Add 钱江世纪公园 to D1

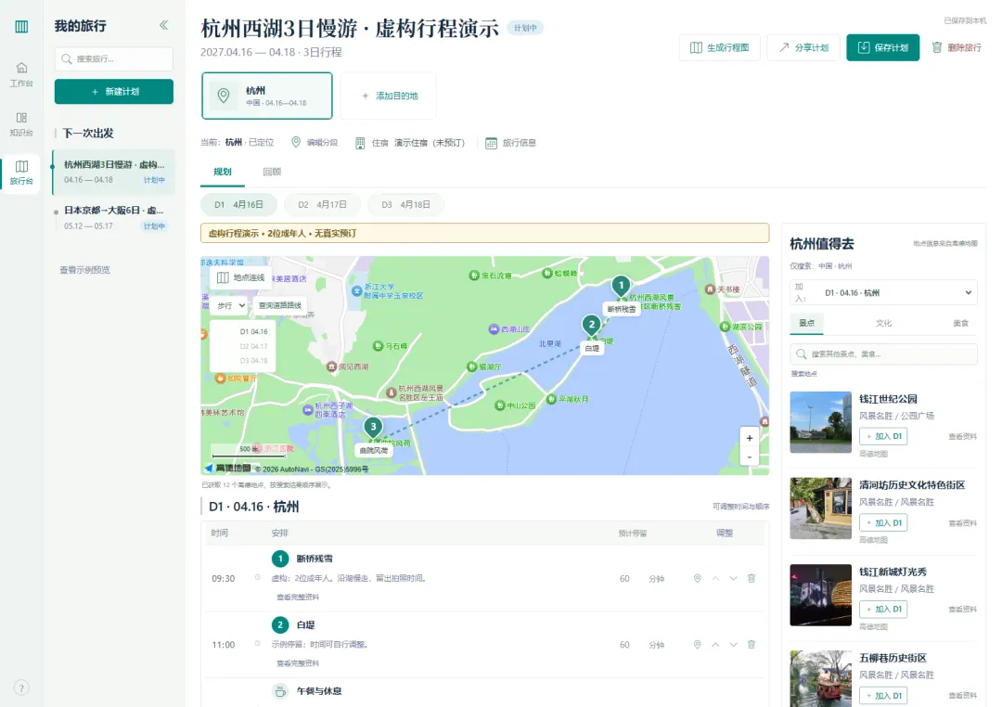[x=883, y=437]
